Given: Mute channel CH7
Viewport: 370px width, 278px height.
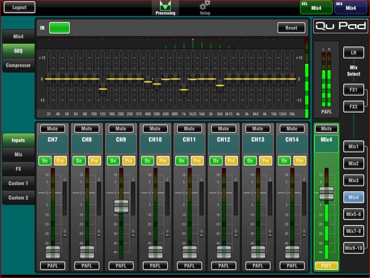Looking at the screenshot, I should [52, 129].
